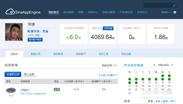Click the 1.86 average consumption value
183x104 pixels.
[161, 37]
